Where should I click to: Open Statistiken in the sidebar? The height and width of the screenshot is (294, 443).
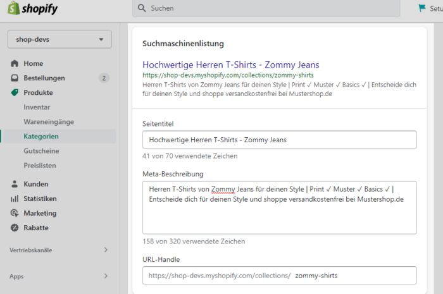[40, 199]
